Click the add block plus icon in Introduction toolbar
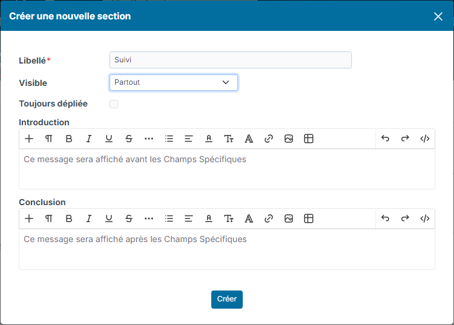The width and height of the screenshot is (454, 325). (29, 139)
